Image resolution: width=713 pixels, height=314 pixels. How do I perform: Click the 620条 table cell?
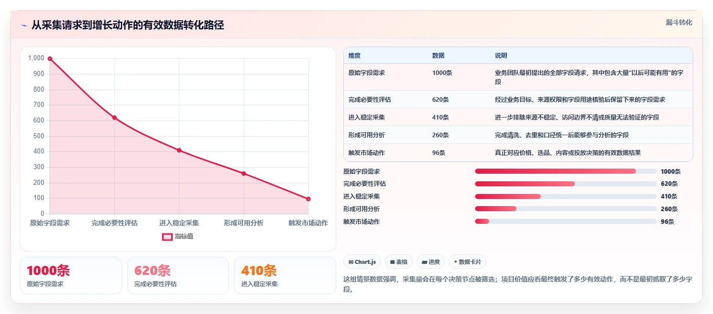coord(441,100)
